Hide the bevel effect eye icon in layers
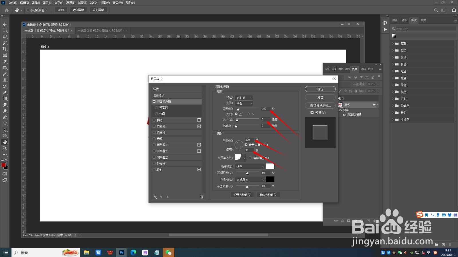The height and width of the screenshot is (257, 458). point(344,115)
